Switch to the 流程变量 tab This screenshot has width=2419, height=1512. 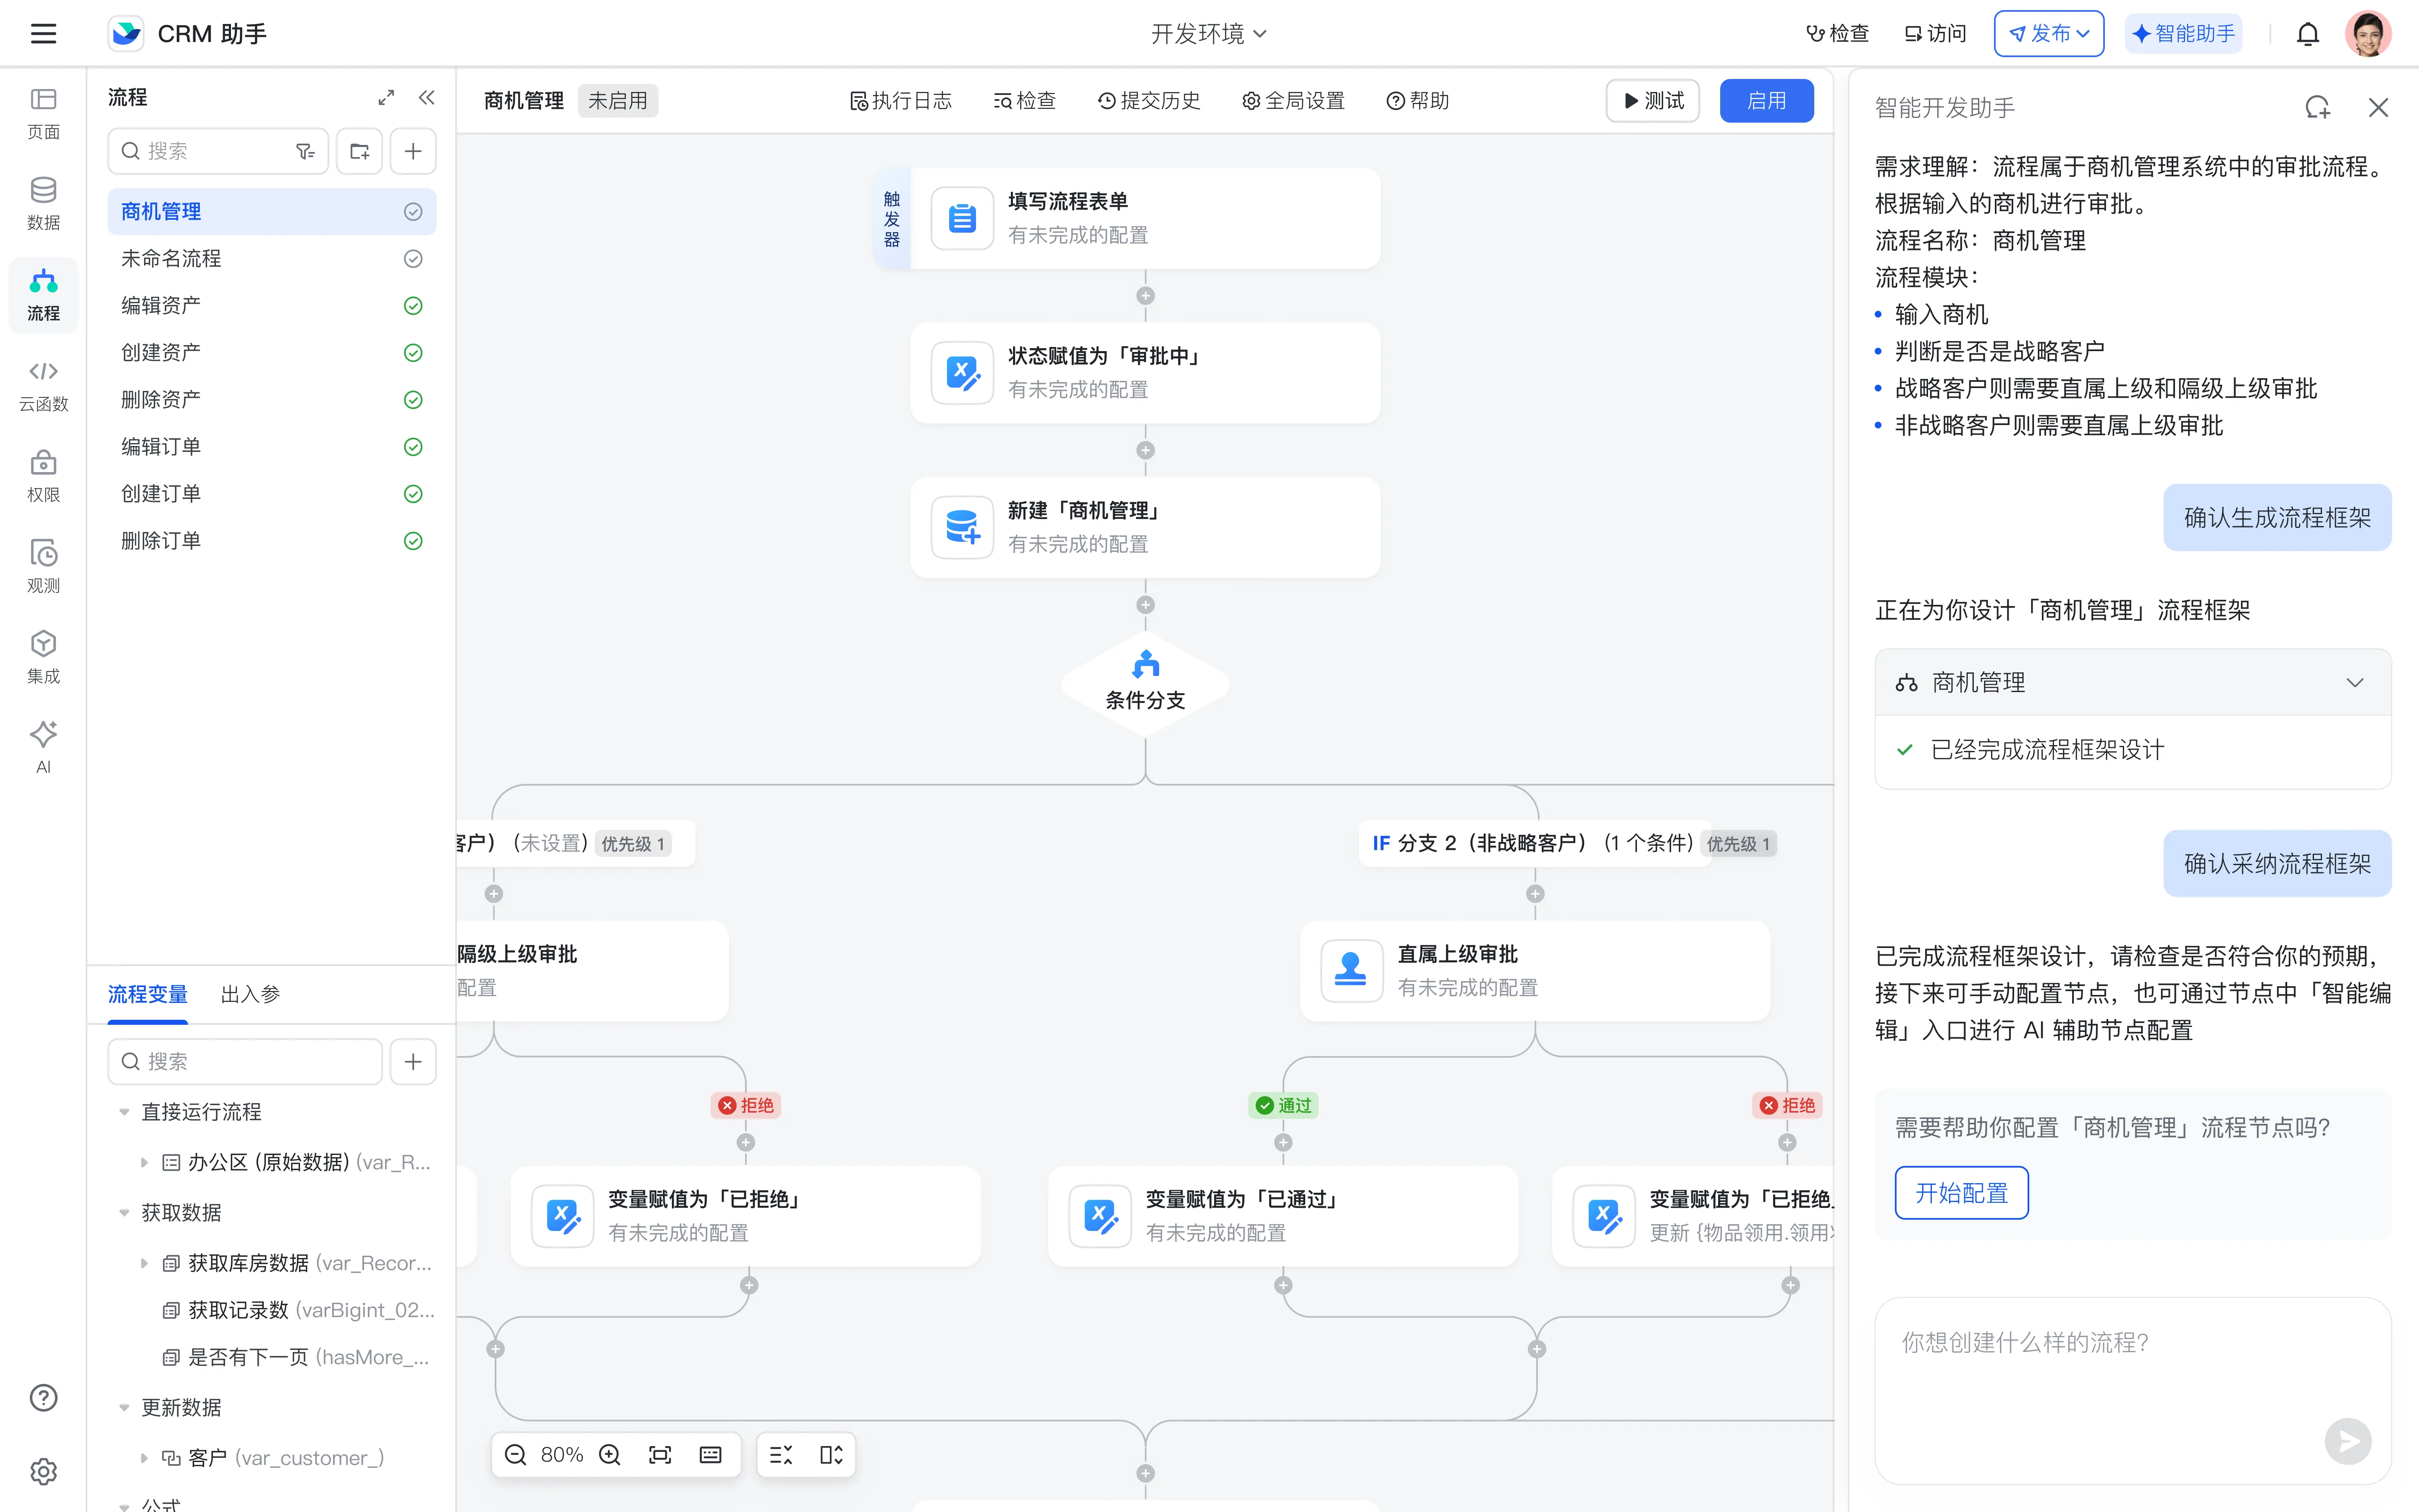coord(148,994)
